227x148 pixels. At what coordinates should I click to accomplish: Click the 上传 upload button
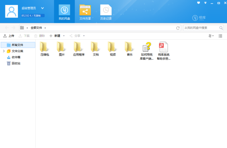[9, 36]
